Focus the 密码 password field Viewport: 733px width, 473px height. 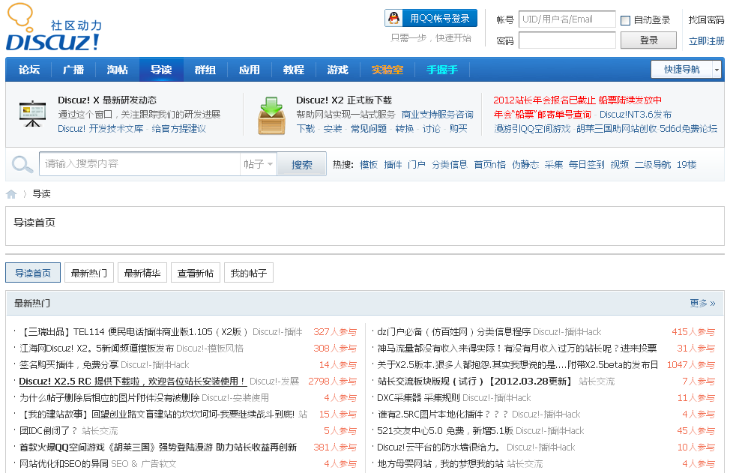point(567,40)
